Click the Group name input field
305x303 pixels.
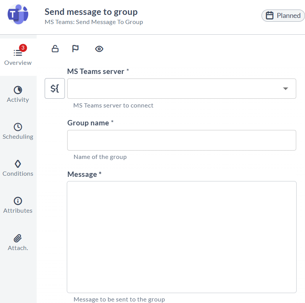pyautogui.click(x=181, y=140)
